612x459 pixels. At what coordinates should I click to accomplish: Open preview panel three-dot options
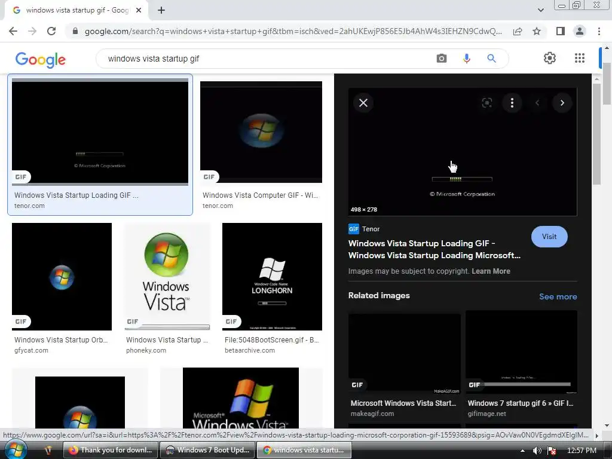click(x=512, y=103)
